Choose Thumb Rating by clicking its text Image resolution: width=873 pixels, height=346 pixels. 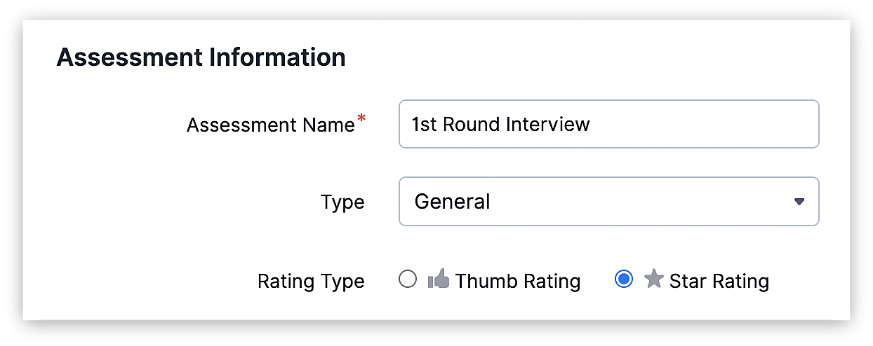(518, 282)
